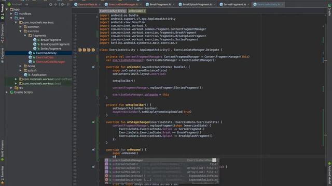Viewport: 332px width, 186px height.
Task: Expand the res folder
Action: [11, 88]
